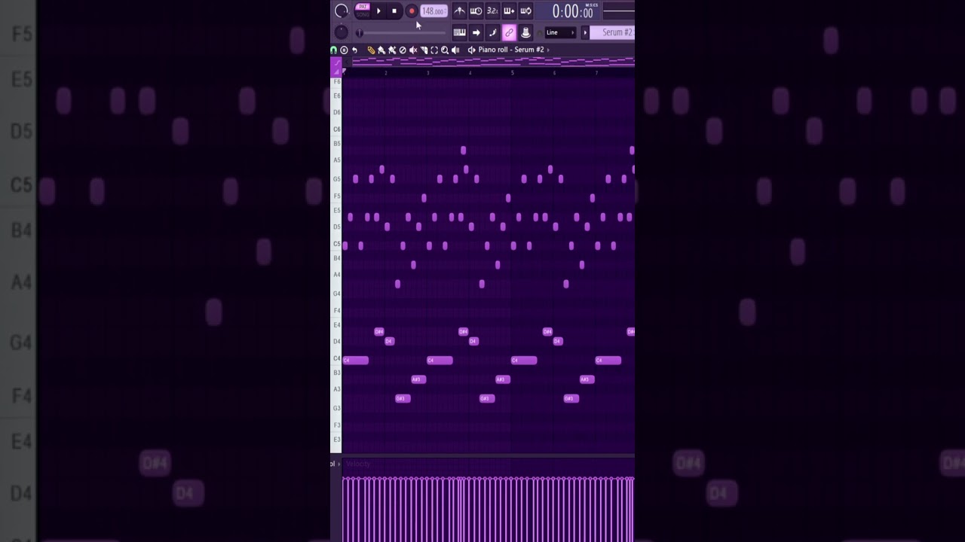This screenshot has width=965, height=542.
Task: Click the E6 piano key
Action: point(336,96)
